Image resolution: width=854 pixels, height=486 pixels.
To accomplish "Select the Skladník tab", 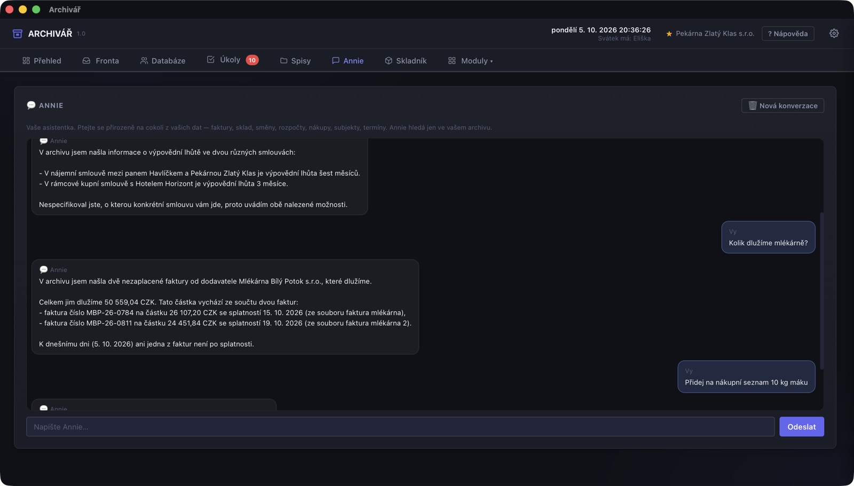I will pyautogui.click(x=406, y=61).
